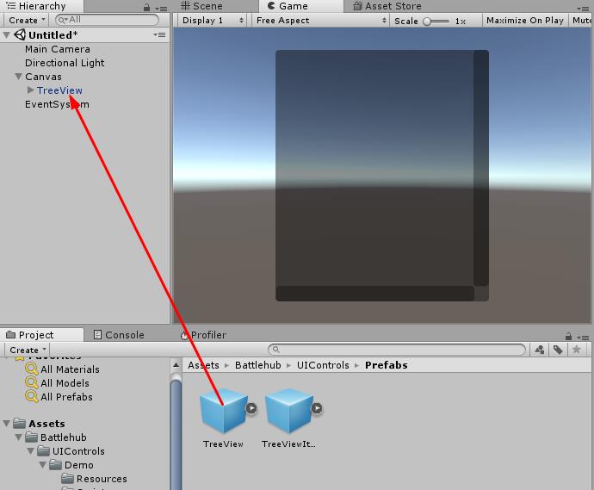Viewport: 594px width, 490px height.
Task: Open the Profiler tab
Action: pos(203,335)
